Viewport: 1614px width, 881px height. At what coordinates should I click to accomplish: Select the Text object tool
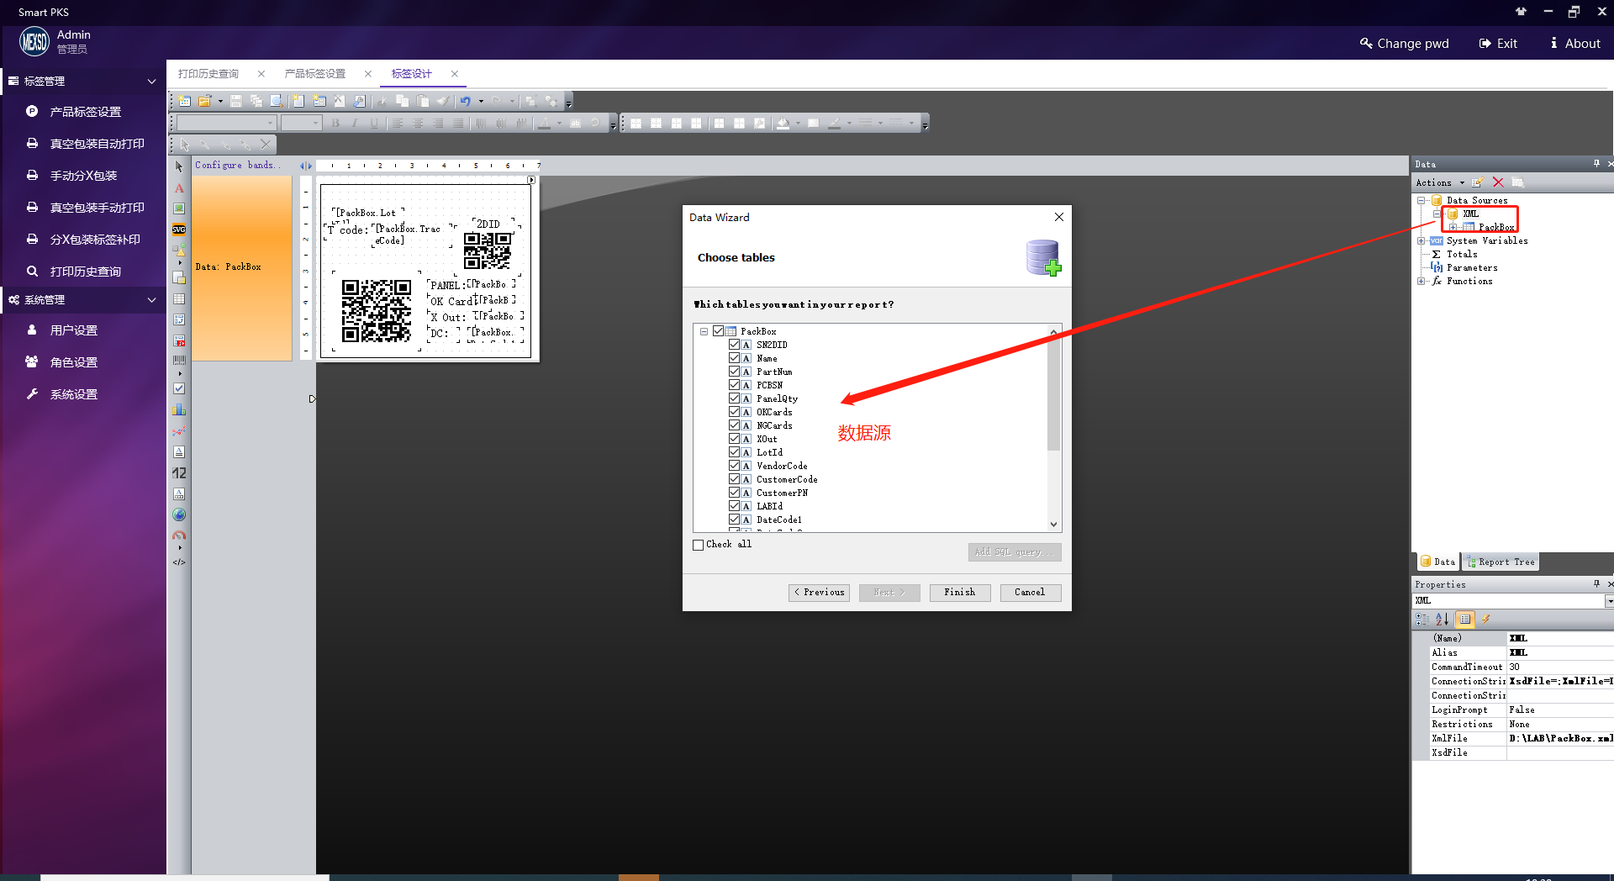(x=179, y=188)
